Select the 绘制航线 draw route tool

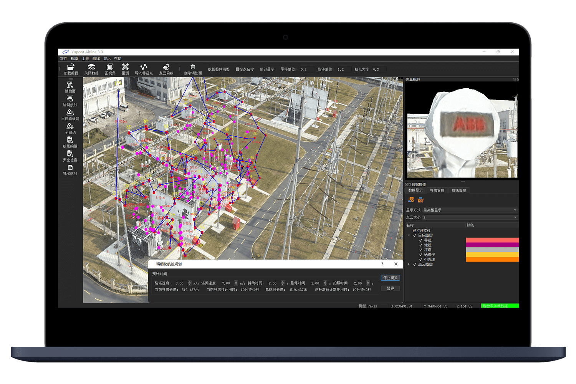click(70, 99)
